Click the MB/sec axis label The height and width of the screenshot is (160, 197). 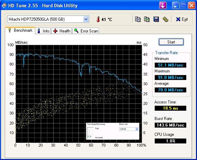21,42
